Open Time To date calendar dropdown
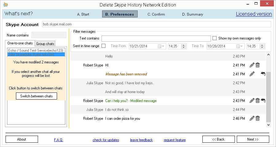The image size is (276, 147). 240,46
